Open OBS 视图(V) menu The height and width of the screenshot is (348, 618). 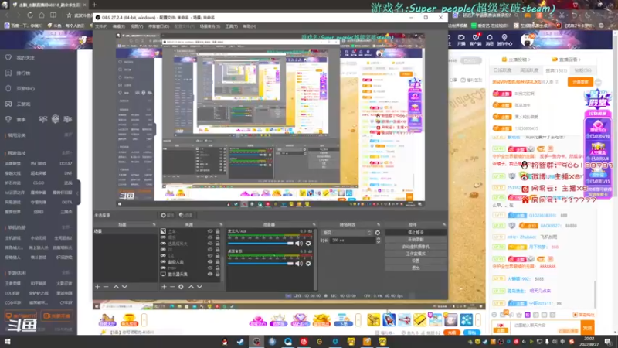[x=137, y=26]
